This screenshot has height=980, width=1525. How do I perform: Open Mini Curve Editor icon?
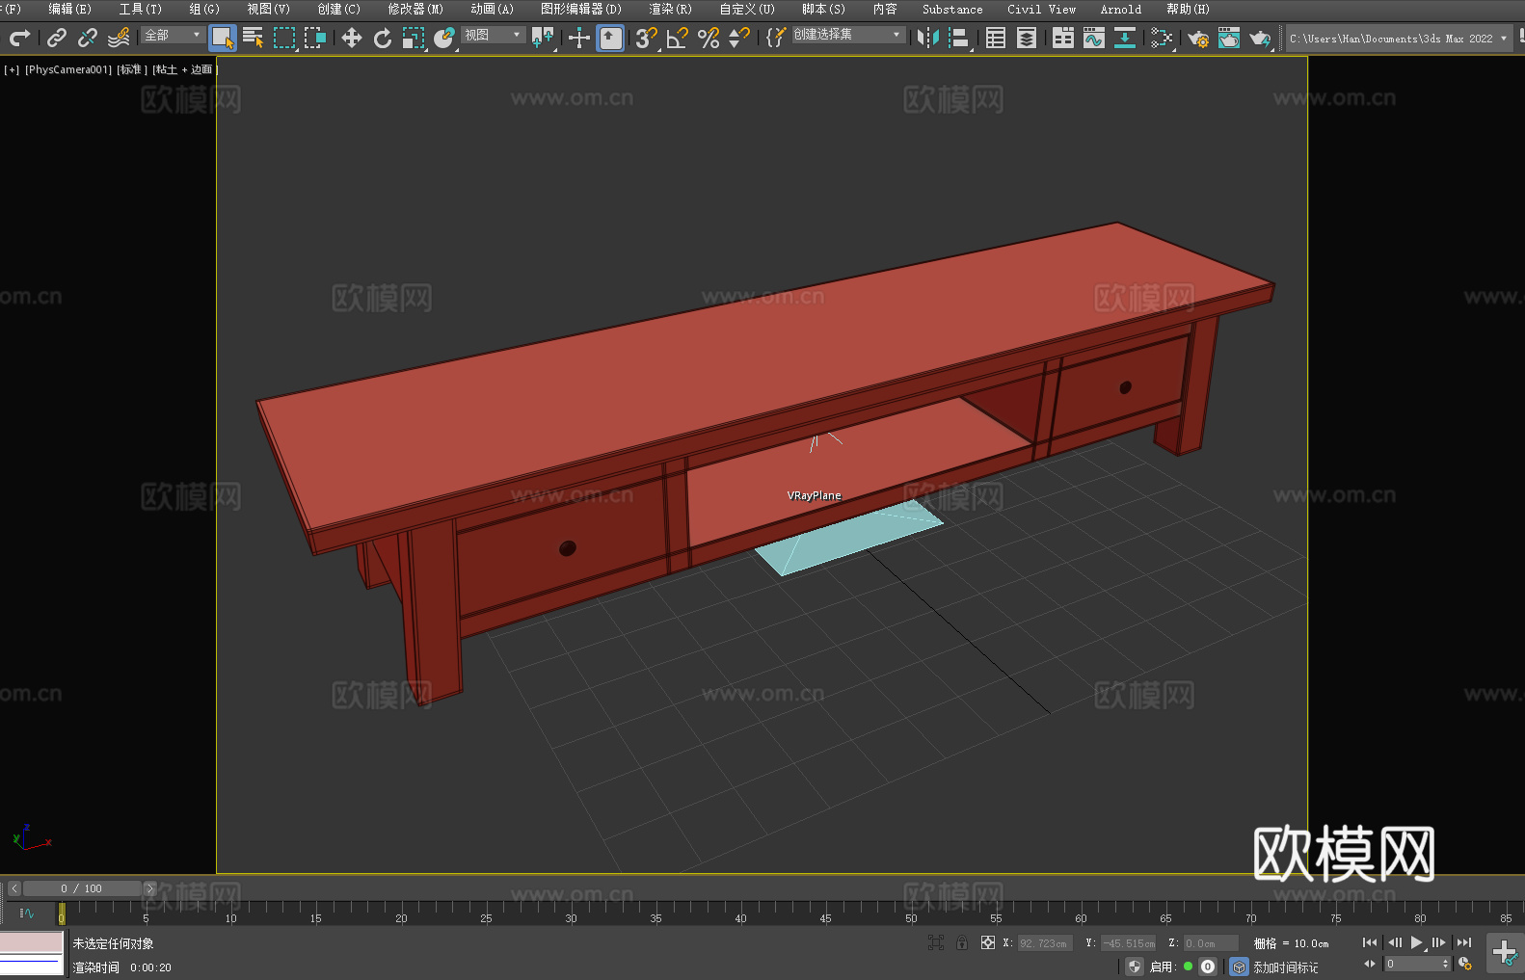click(27, 914)
